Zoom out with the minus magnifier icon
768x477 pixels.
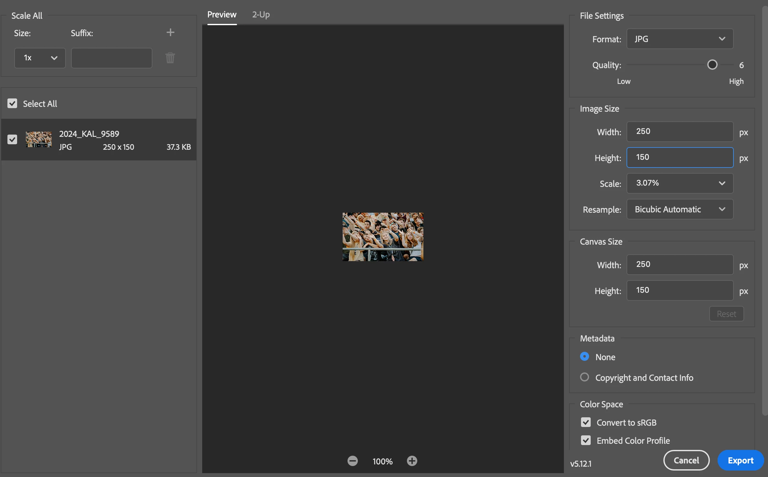pyautogui.click(x=352, y=461)
